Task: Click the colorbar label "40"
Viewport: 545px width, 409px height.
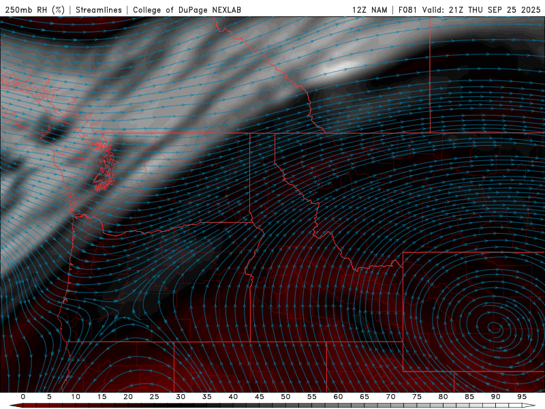Action: pos(233,397)
